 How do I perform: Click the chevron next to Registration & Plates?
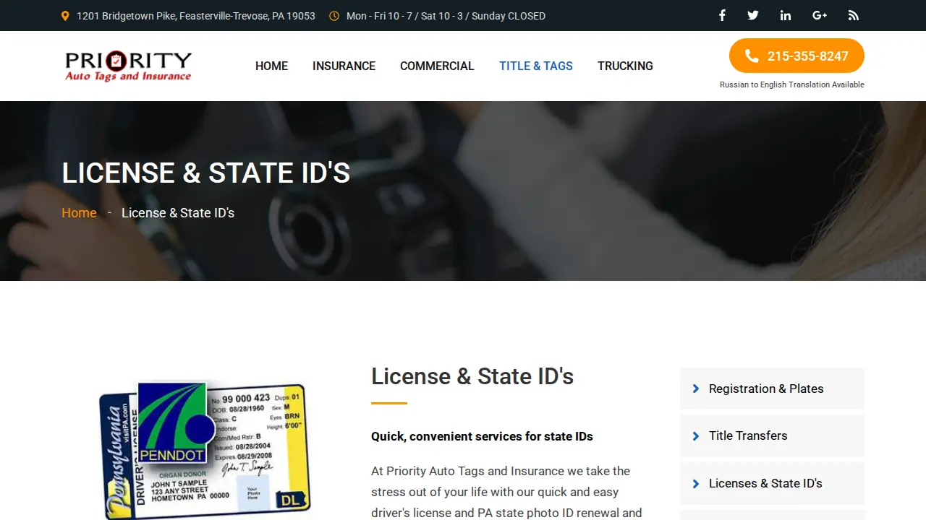pos(696,389)
